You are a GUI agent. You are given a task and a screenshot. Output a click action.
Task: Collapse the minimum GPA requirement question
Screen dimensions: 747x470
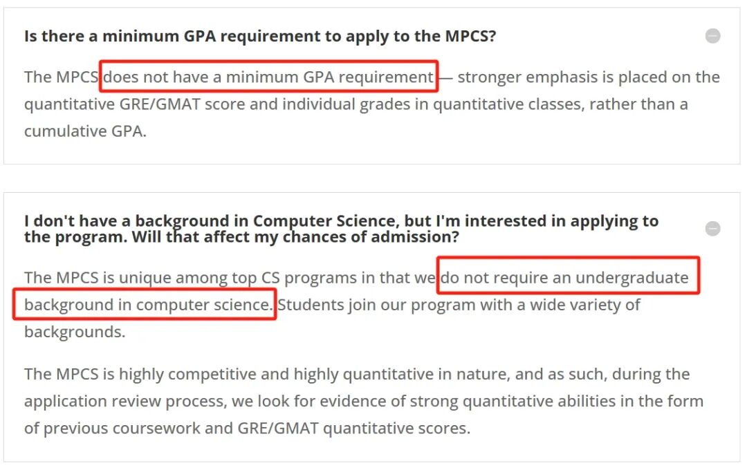point(712,36)
